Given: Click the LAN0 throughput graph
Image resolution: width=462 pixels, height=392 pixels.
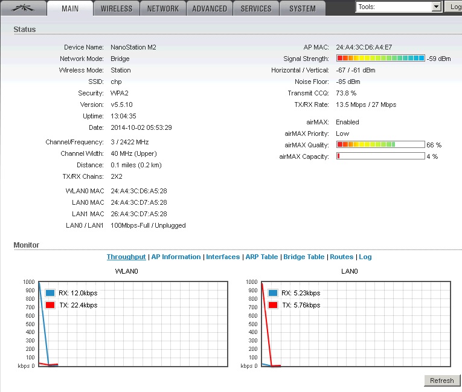Looking at the screenshot, I should tap(356, 324).
